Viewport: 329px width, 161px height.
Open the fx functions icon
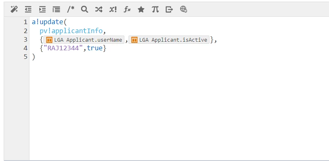(x=127, y=9)
